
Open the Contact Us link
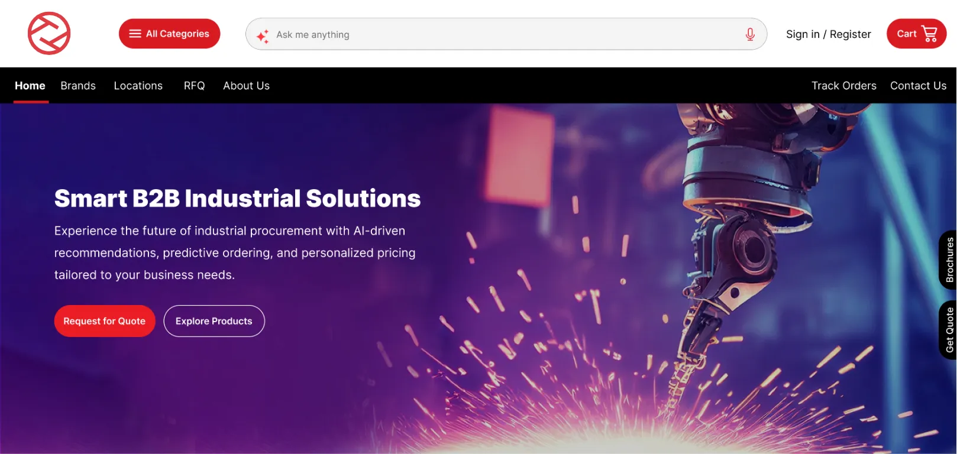pyautogui.click(x=918, y=86)
